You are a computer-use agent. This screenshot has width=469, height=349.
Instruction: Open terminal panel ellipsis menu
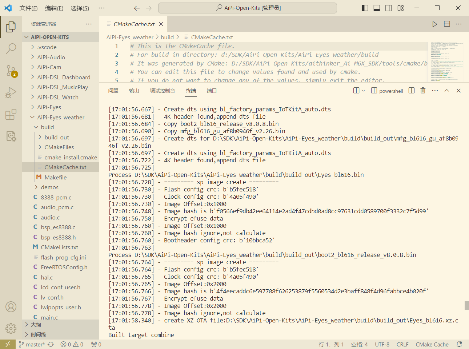435,91
